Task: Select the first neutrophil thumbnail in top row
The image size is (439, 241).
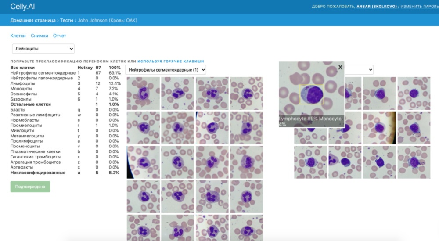Action: tap(143, 93)
